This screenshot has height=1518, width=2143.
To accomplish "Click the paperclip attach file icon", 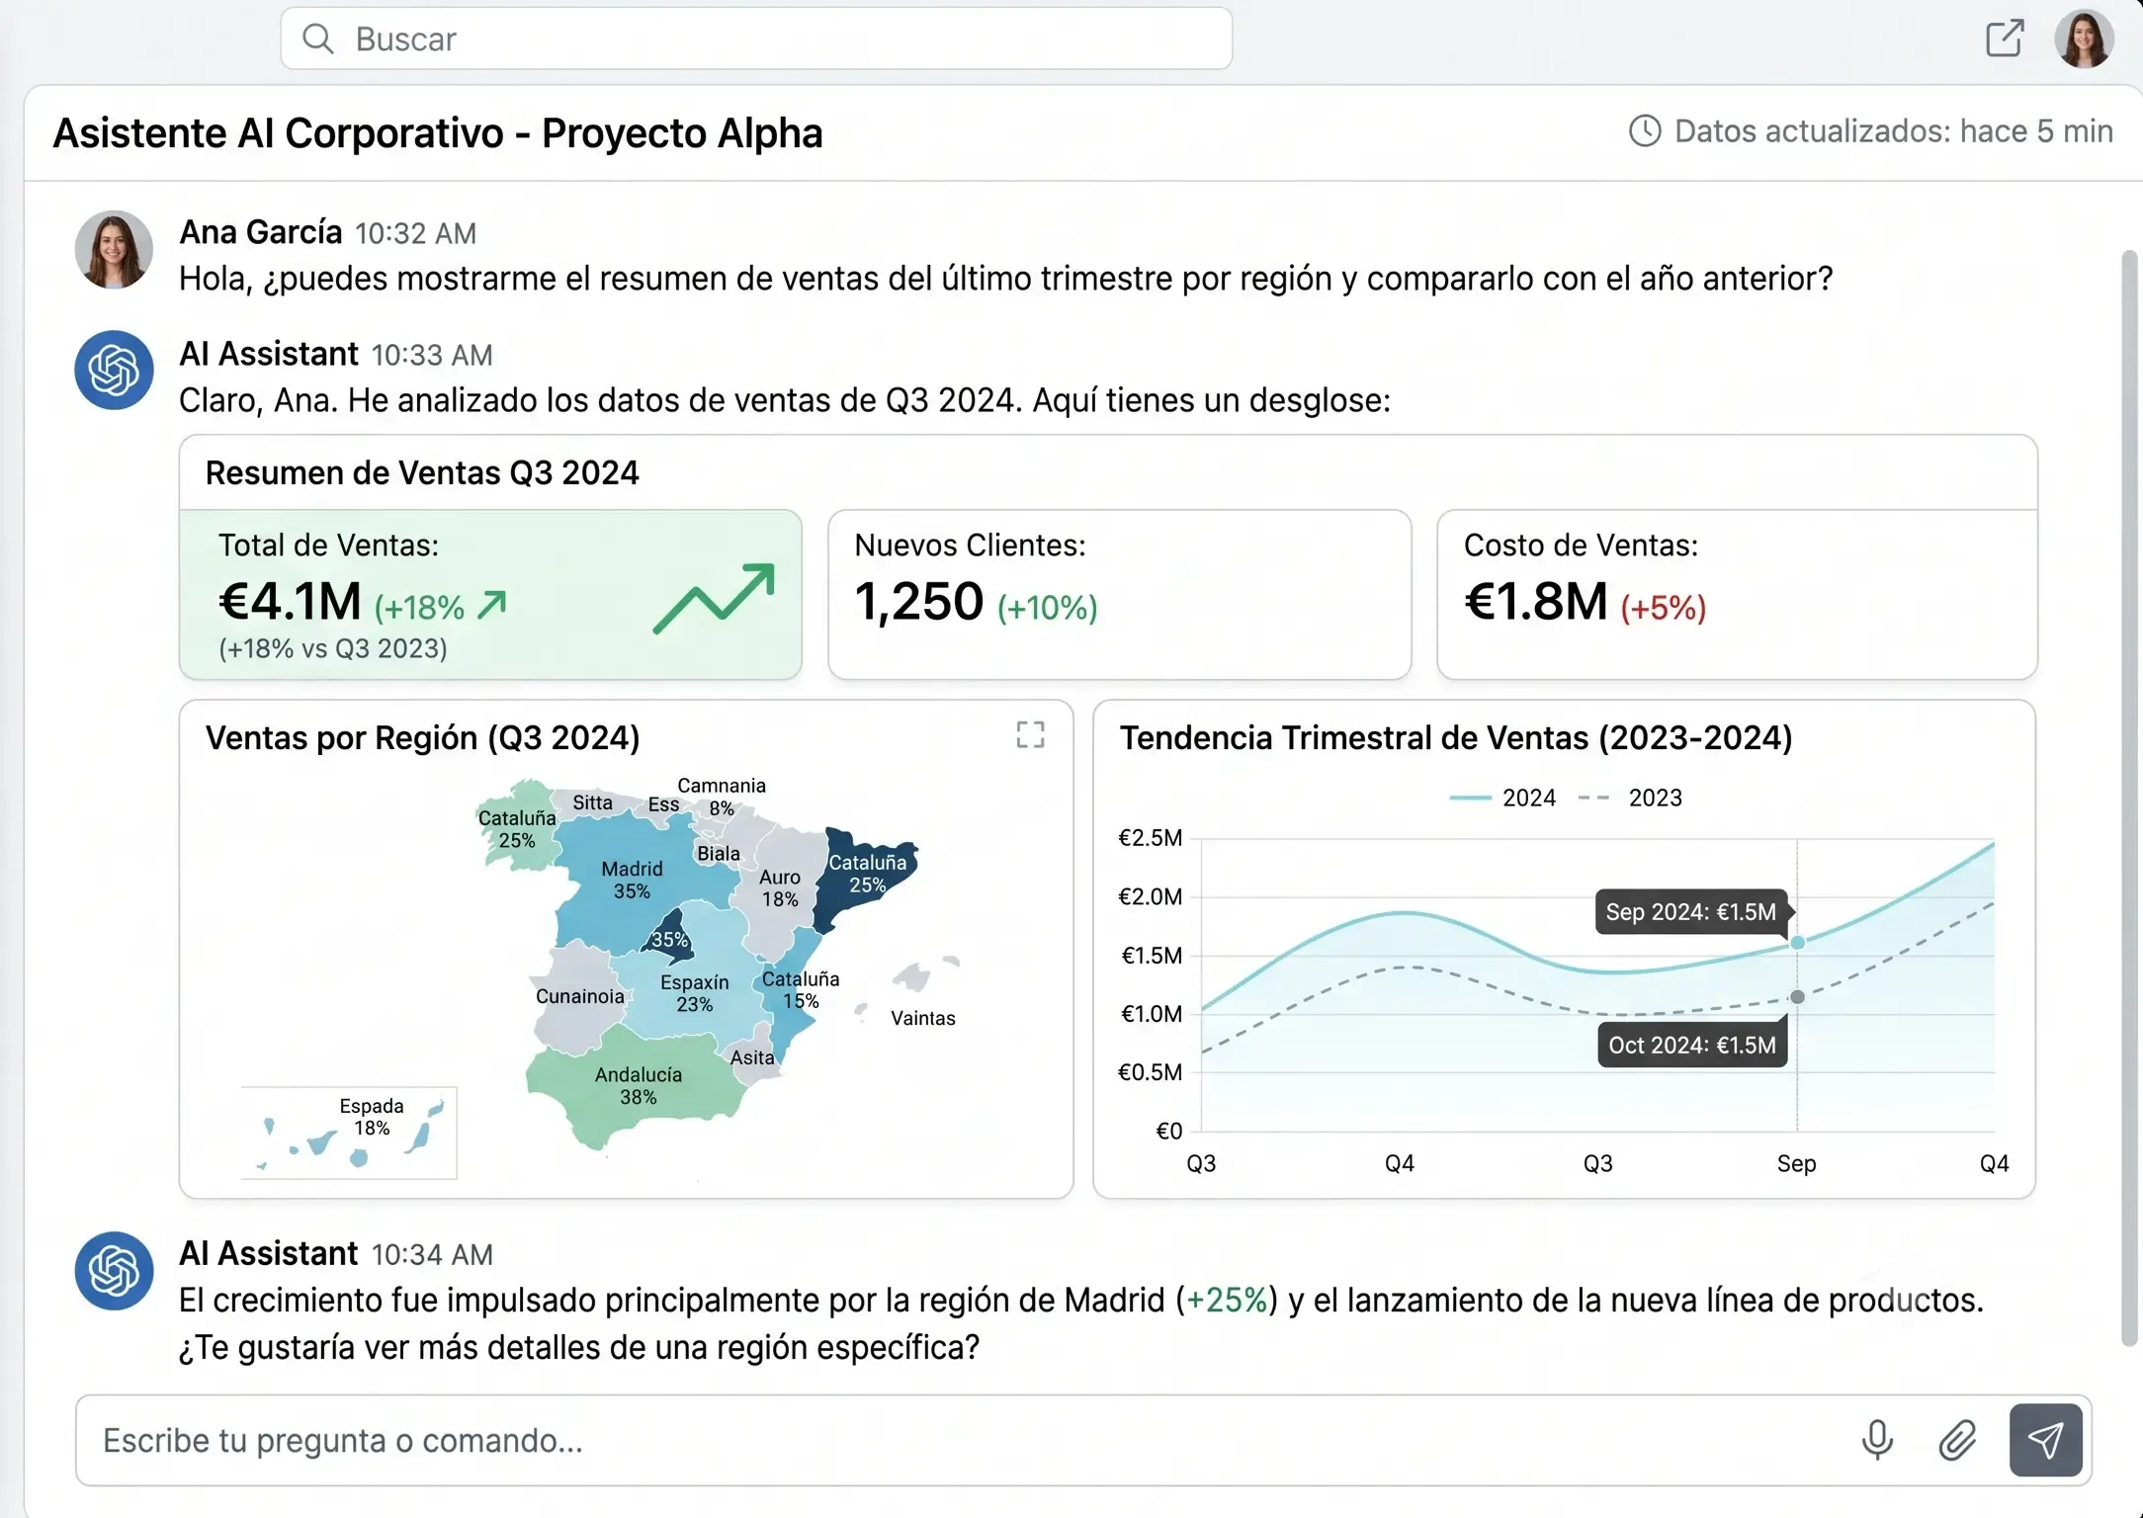I will [1957, 1440].
